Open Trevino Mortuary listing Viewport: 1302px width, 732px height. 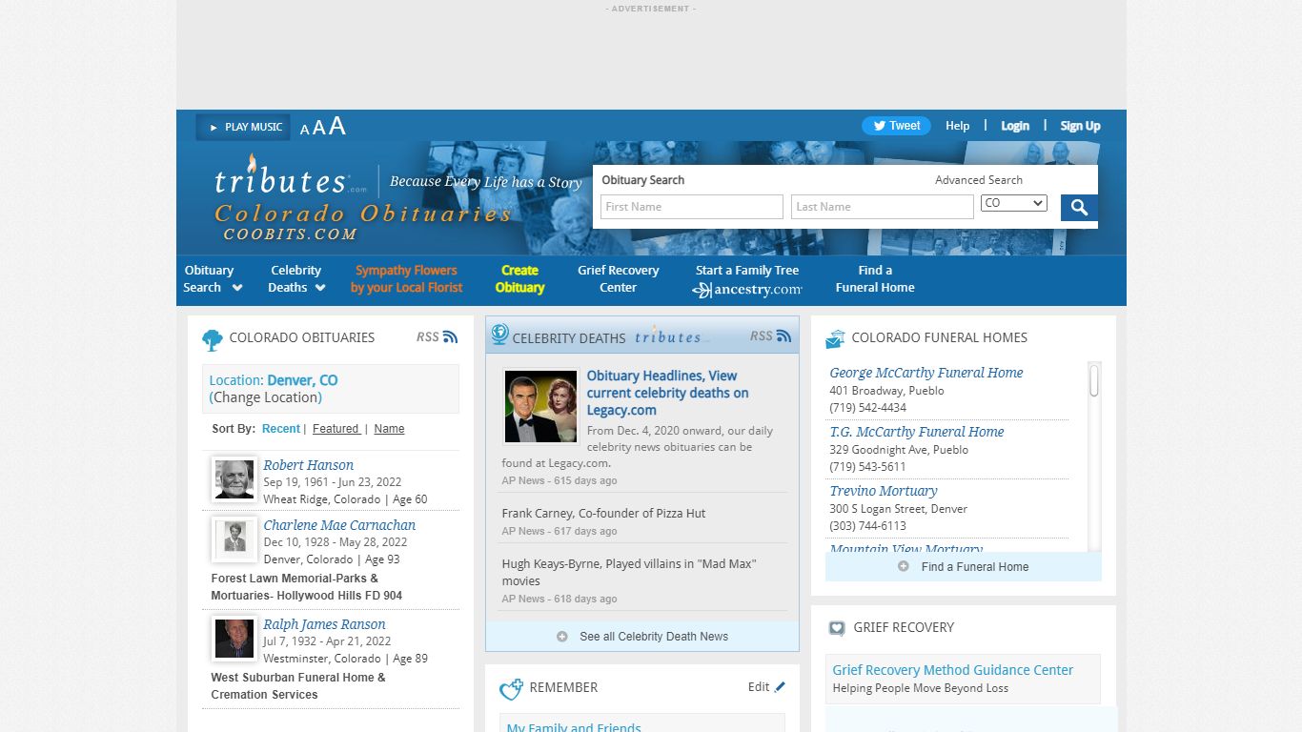click(883, 491)
